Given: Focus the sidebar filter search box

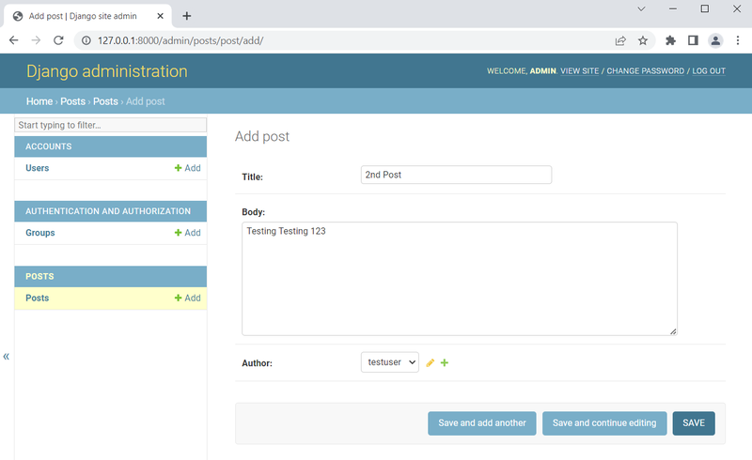Looking at the screenshot, I should (110, 125).
